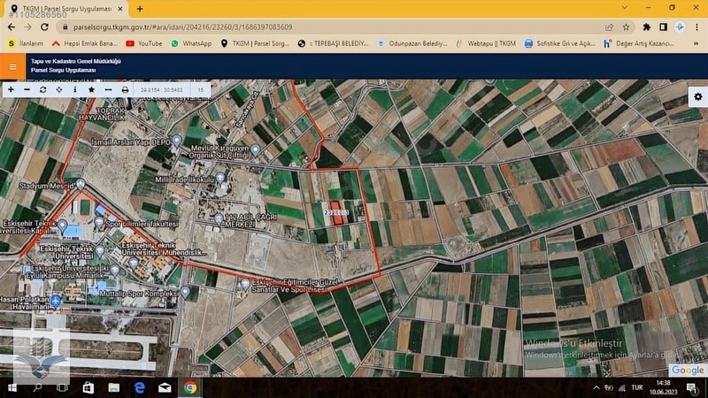Open Edge browser from taskbar
Screen dimensions: 708x398
[139, 387]
